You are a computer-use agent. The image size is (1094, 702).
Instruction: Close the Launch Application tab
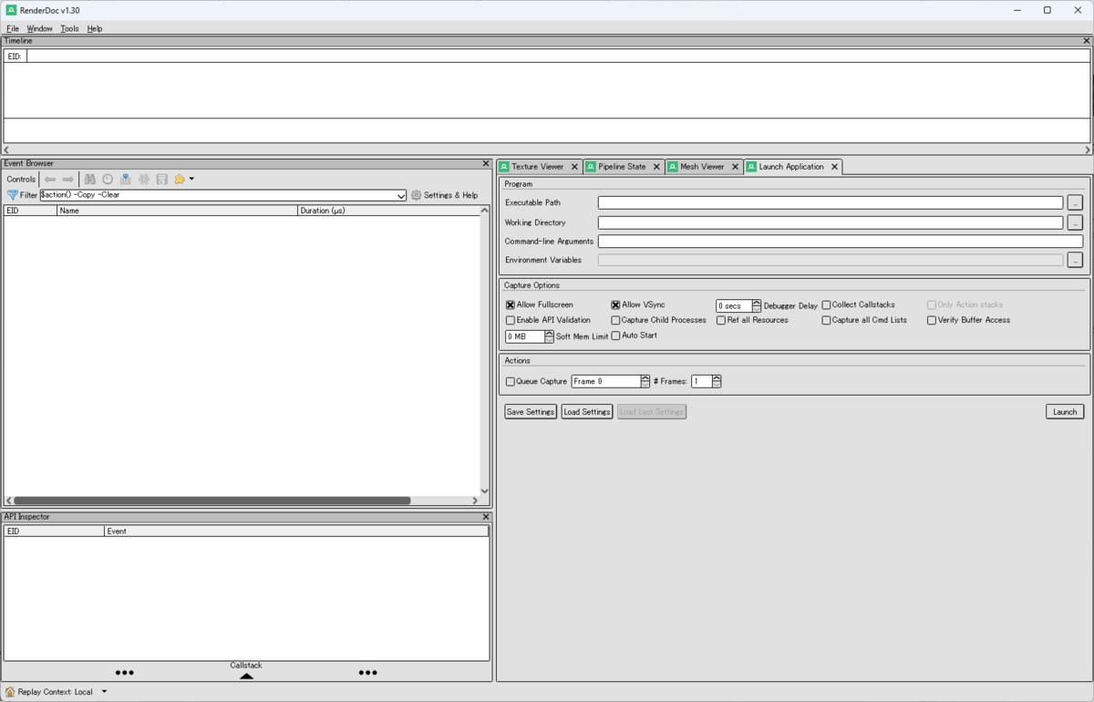coord(834,167)
